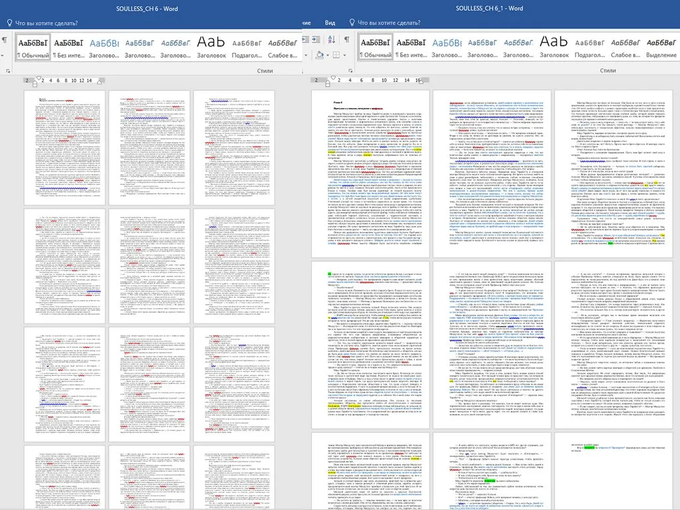
Task: Open the dropdown arrow below the ¶ icon in left window
Action: click(2, 56)
